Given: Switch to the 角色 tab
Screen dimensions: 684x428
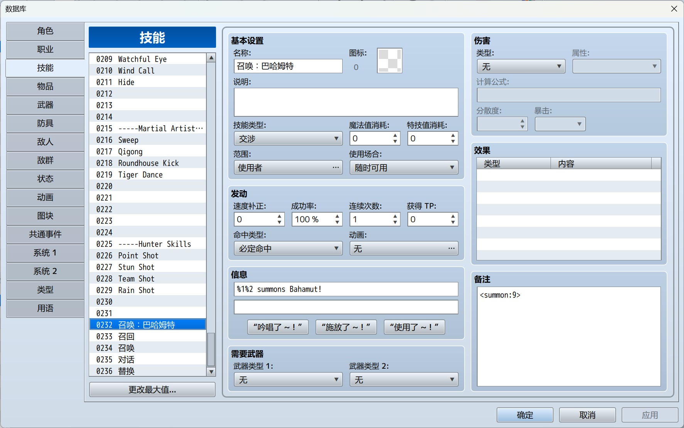Looking at the screenshot, I should [45, 31].
